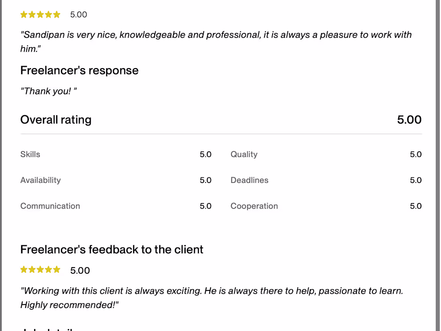
Task: Click the "Freelancer's response" heading
Action: (79, 71)
